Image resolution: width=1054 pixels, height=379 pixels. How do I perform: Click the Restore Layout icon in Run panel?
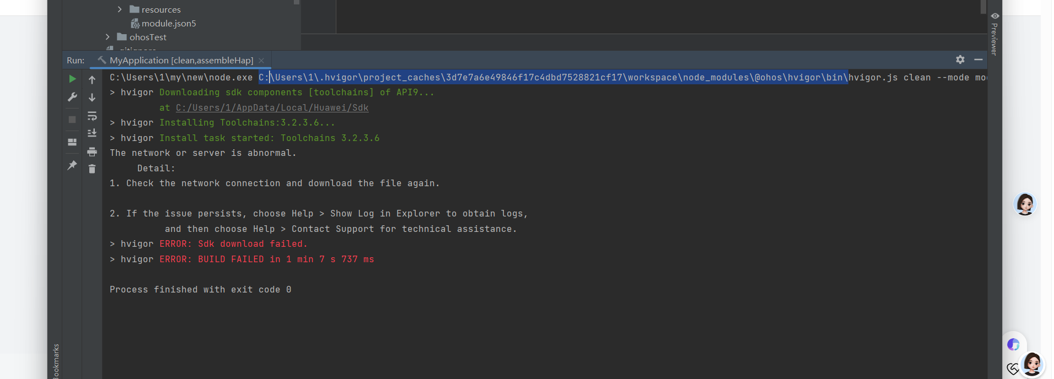[72, 142]
